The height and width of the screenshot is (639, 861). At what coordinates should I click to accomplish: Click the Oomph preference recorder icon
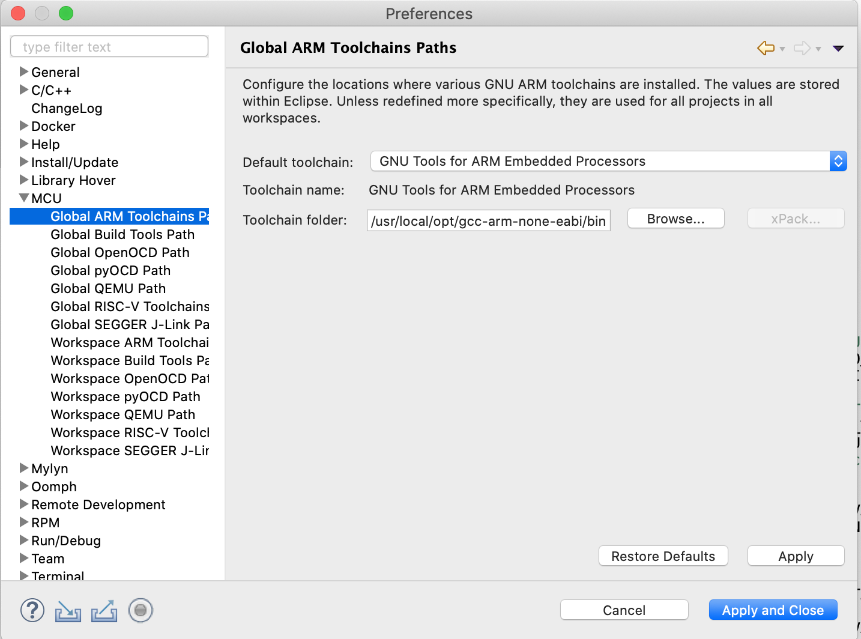(x=140, y=610)
